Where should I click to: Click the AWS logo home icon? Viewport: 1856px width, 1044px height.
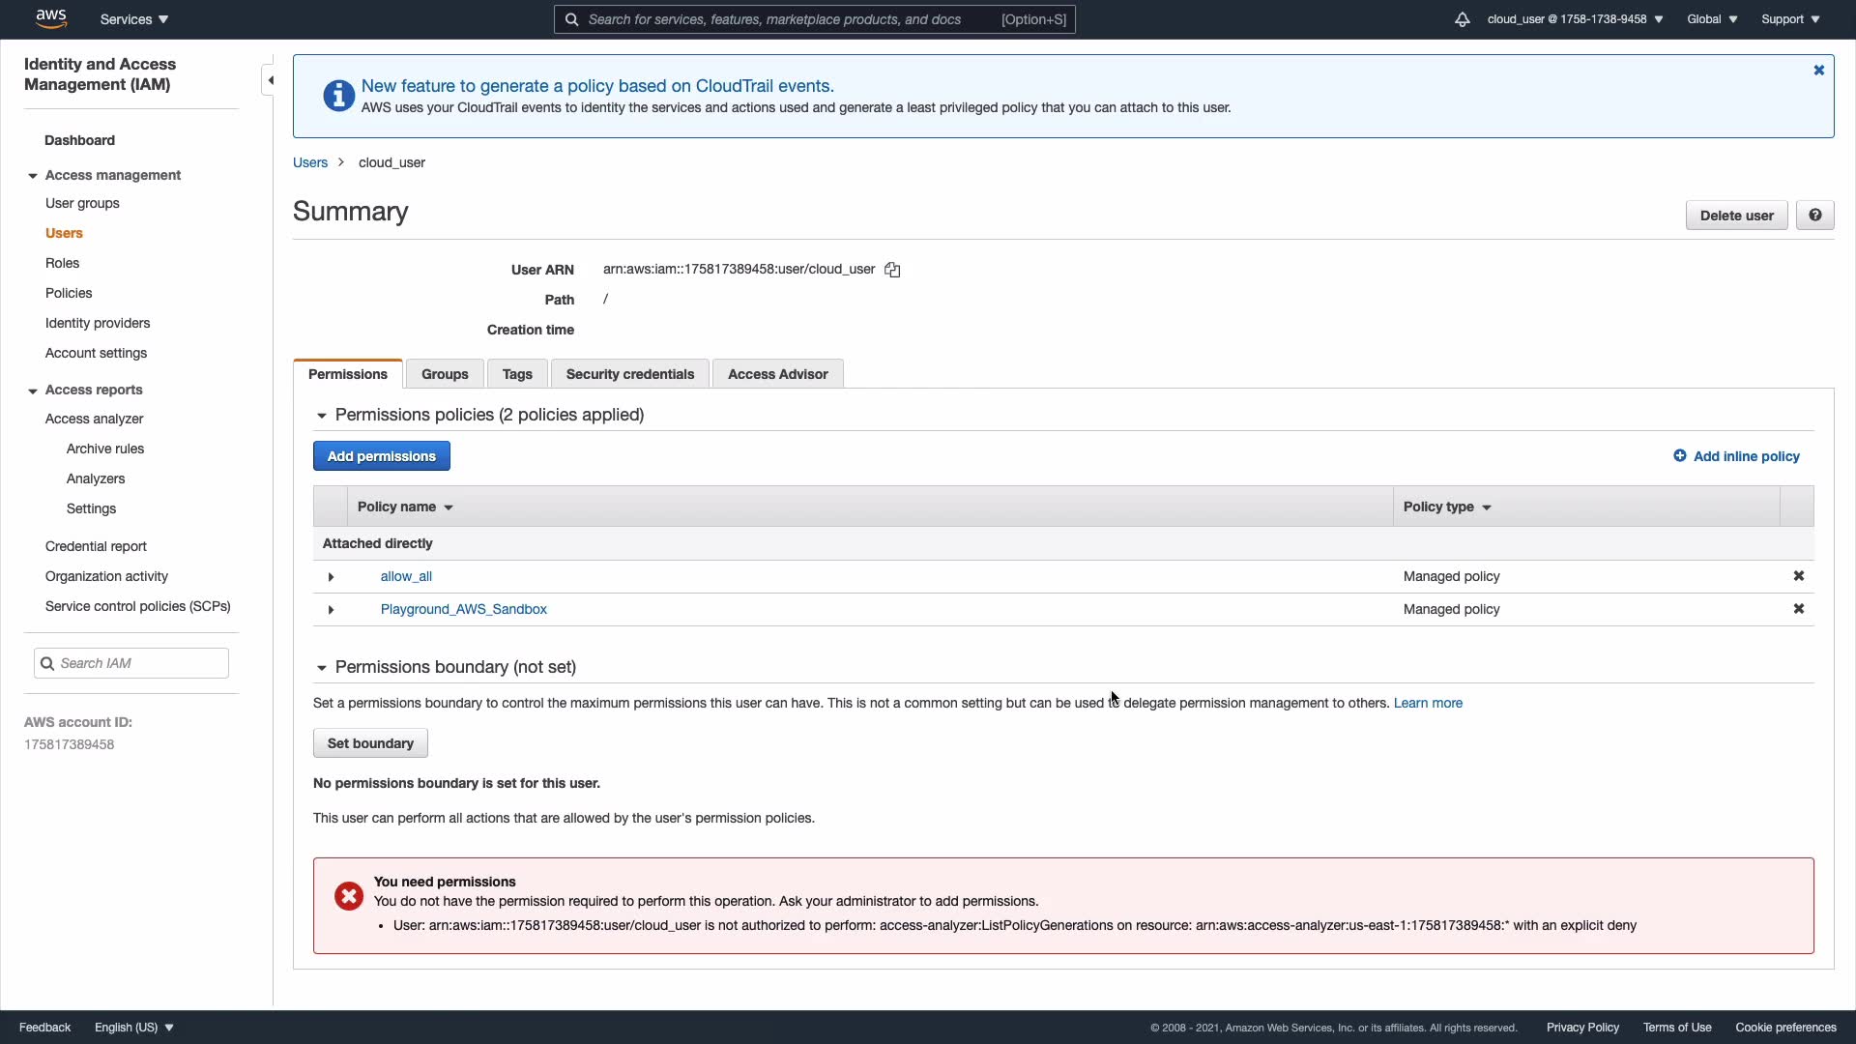click(x=50, y=18)
